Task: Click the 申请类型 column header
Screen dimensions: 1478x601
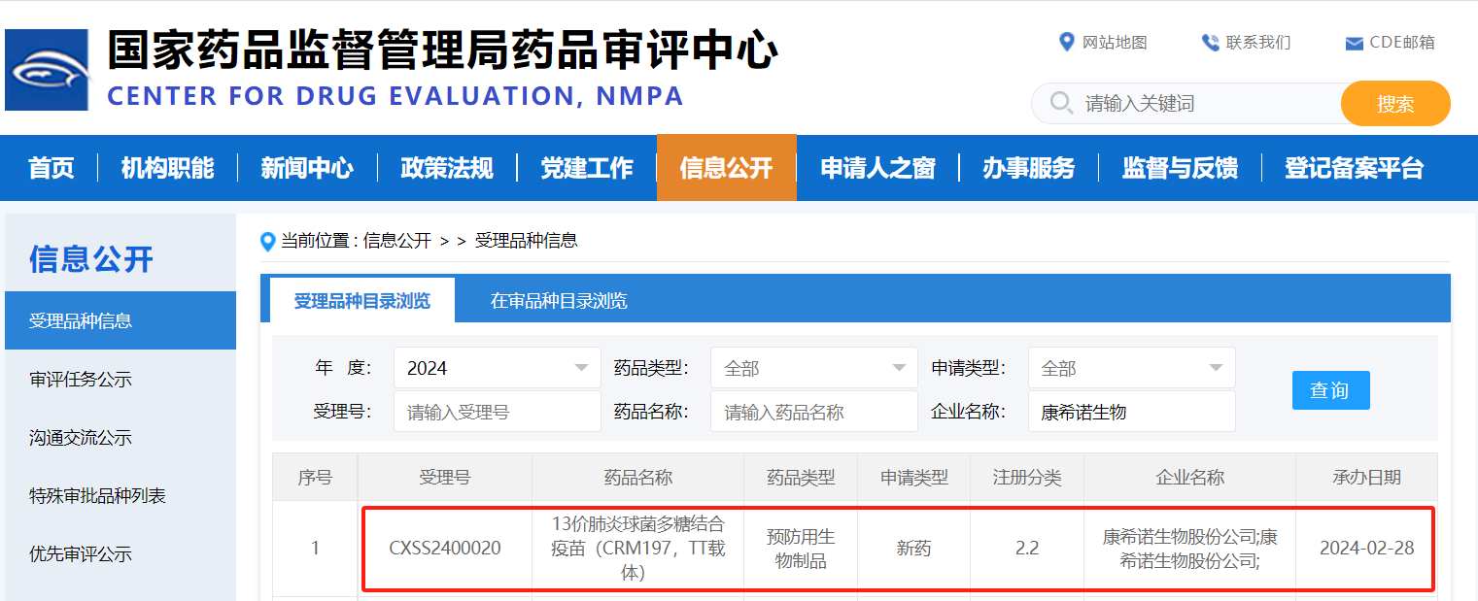Action: 914,477
